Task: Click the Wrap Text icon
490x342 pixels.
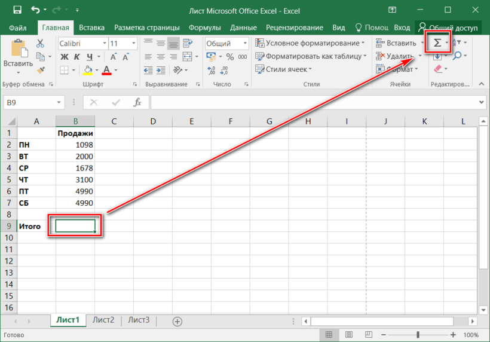Action: [x=188, y=43]
